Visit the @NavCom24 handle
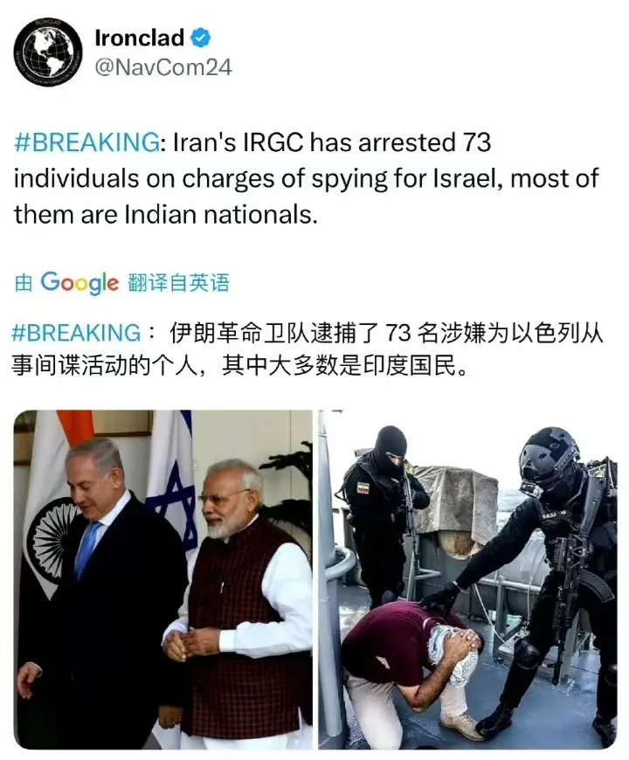This screenshot has height=760, width=629. [x=163, y=67]
